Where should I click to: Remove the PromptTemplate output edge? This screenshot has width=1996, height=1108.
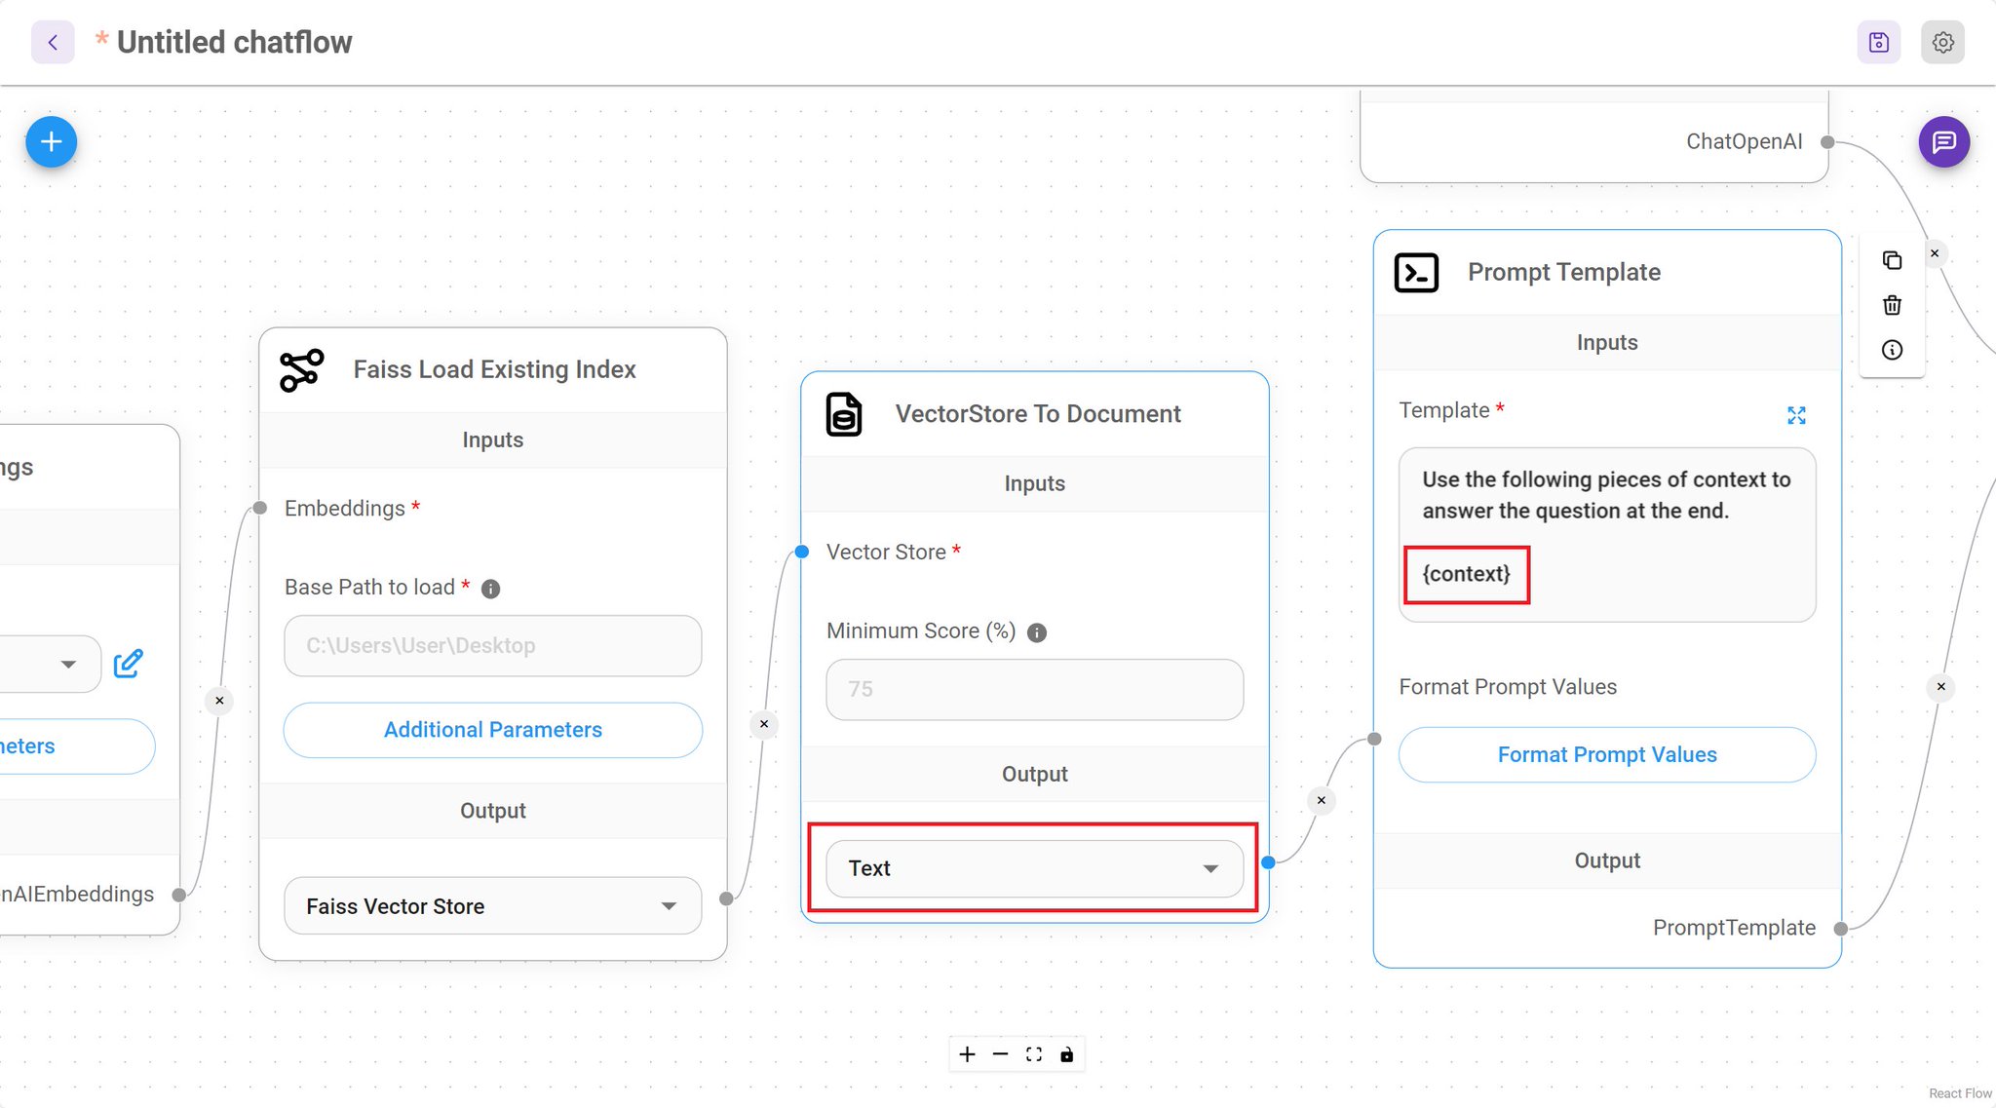[1940, 687]
